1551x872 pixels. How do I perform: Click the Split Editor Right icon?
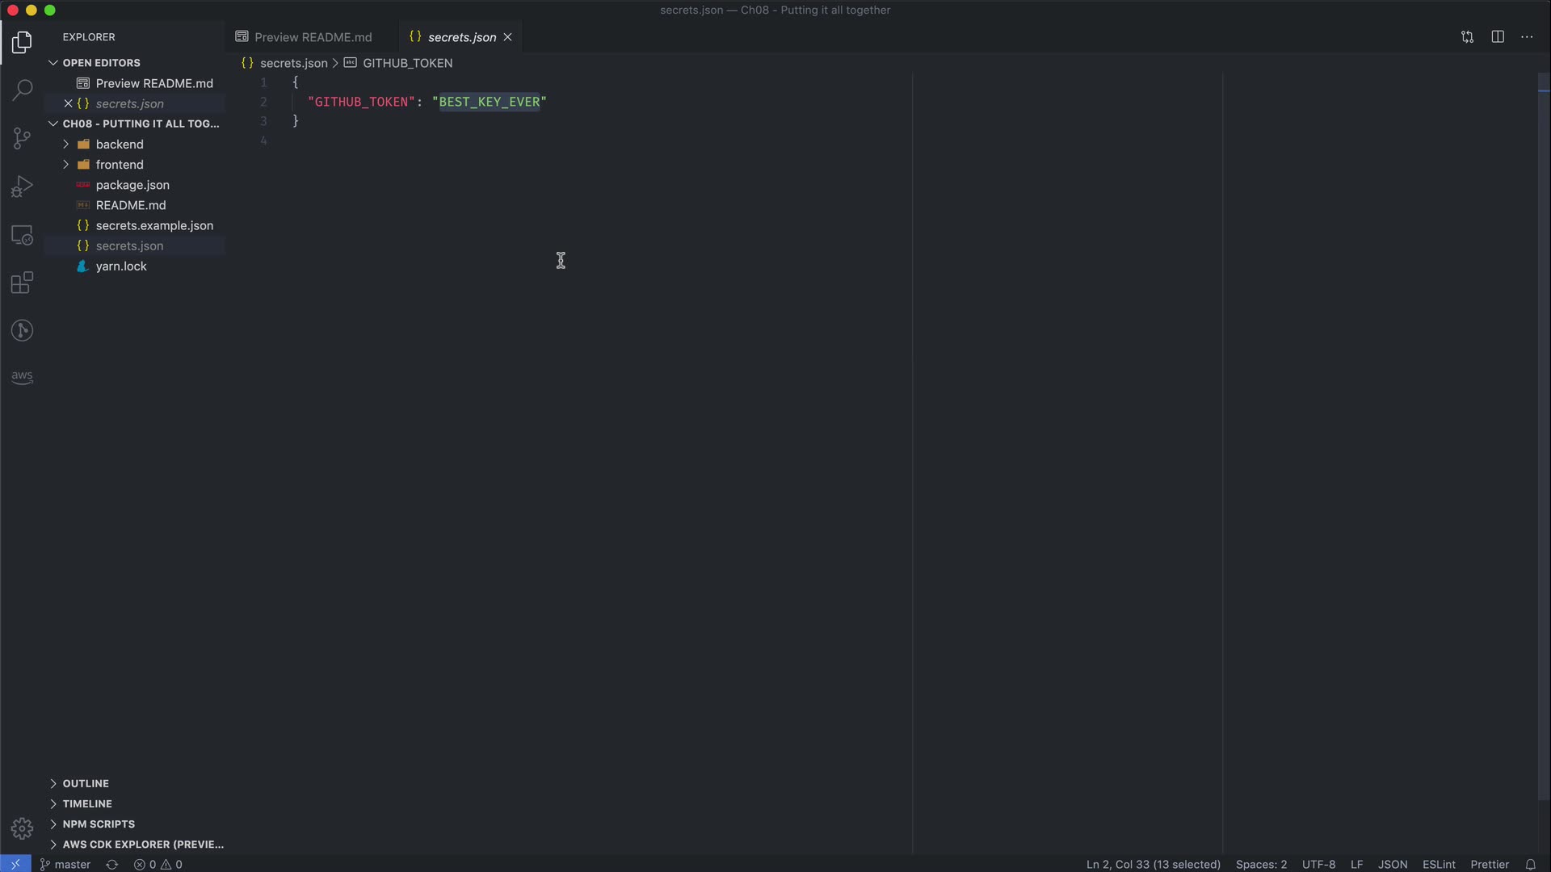pos(1498,37)
